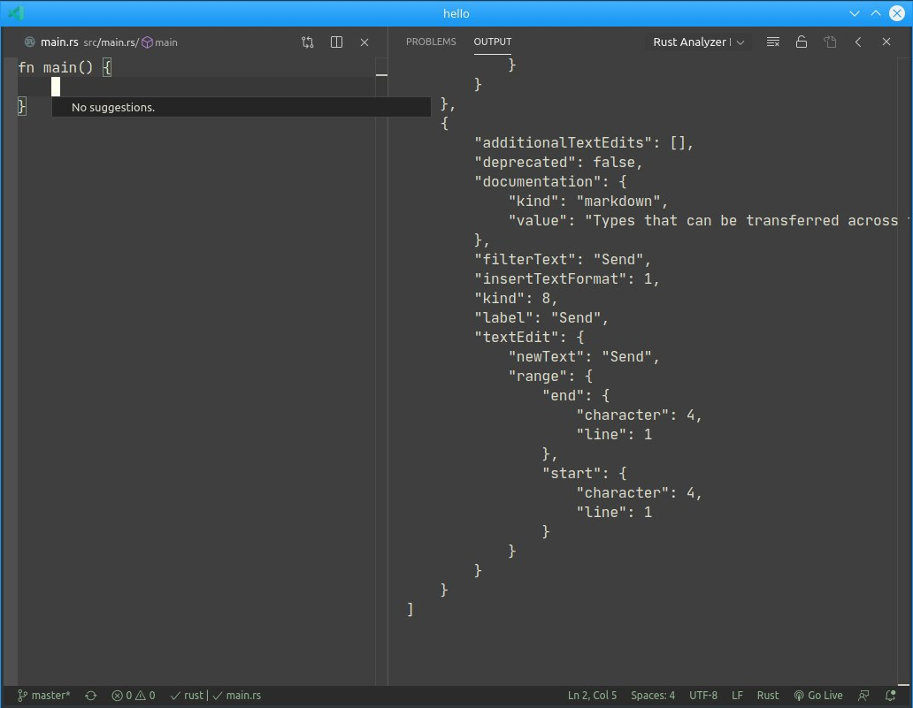Change indentation via Spaces: 4
This screenshot has height=708, width=913.
(653, 696)
